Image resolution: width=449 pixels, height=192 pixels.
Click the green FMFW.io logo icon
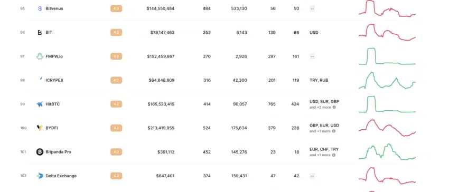tap(40, 56)
